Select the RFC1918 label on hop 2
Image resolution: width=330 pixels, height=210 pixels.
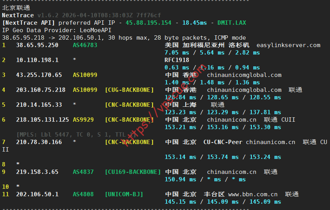[x=177, y=60]
